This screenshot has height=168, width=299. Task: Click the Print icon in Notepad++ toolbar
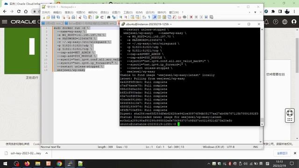(73, 17)
